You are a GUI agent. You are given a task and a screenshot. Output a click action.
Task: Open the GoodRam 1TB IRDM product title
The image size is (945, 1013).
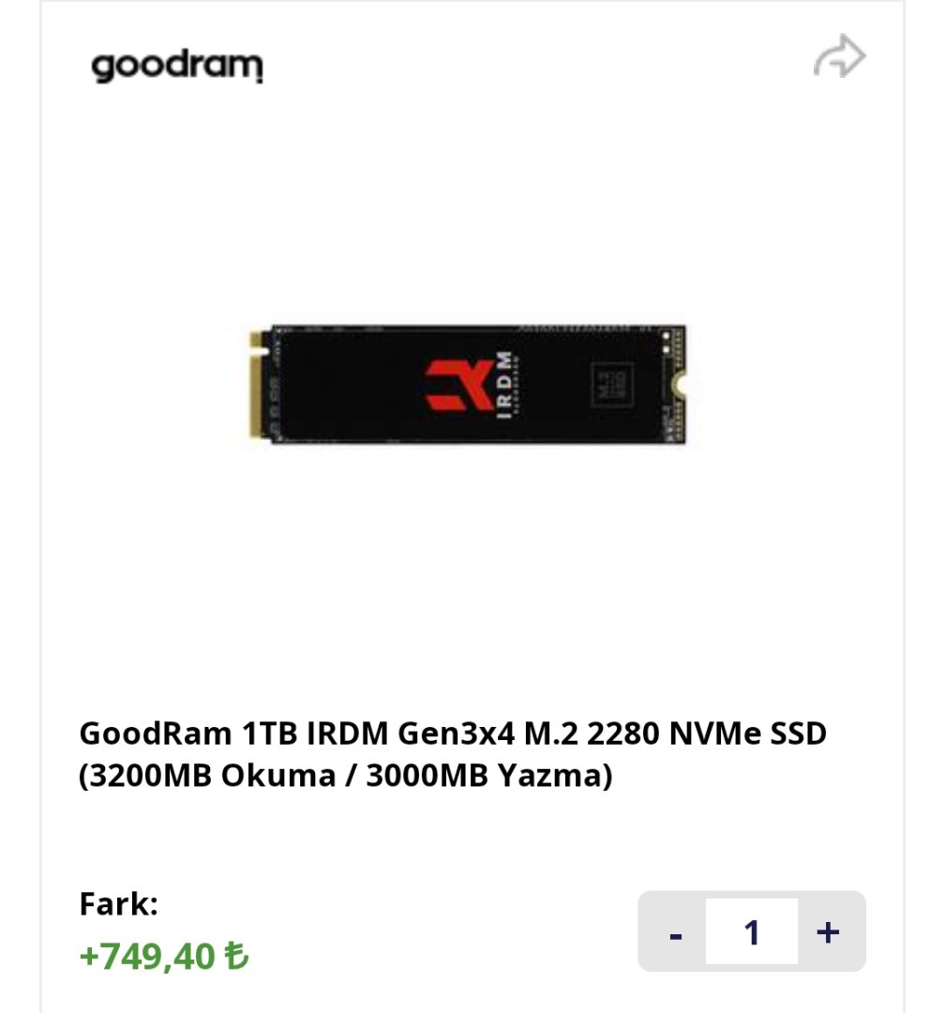pyautogui.click(x=453, y=754)
